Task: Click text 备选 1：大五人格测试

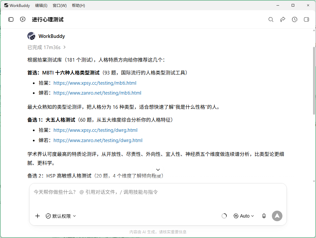Action: point(51,120)
